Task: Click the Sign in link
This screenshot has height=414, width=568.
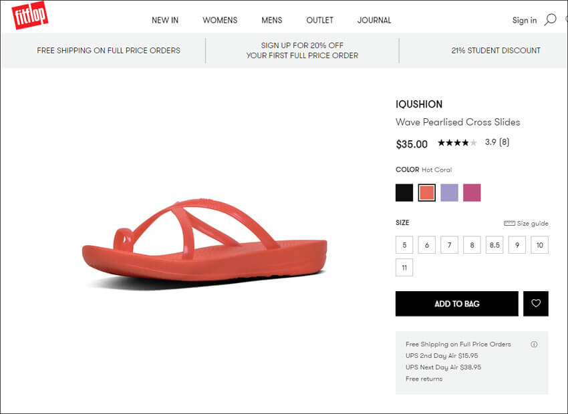Action: click(x=524, y=20)
